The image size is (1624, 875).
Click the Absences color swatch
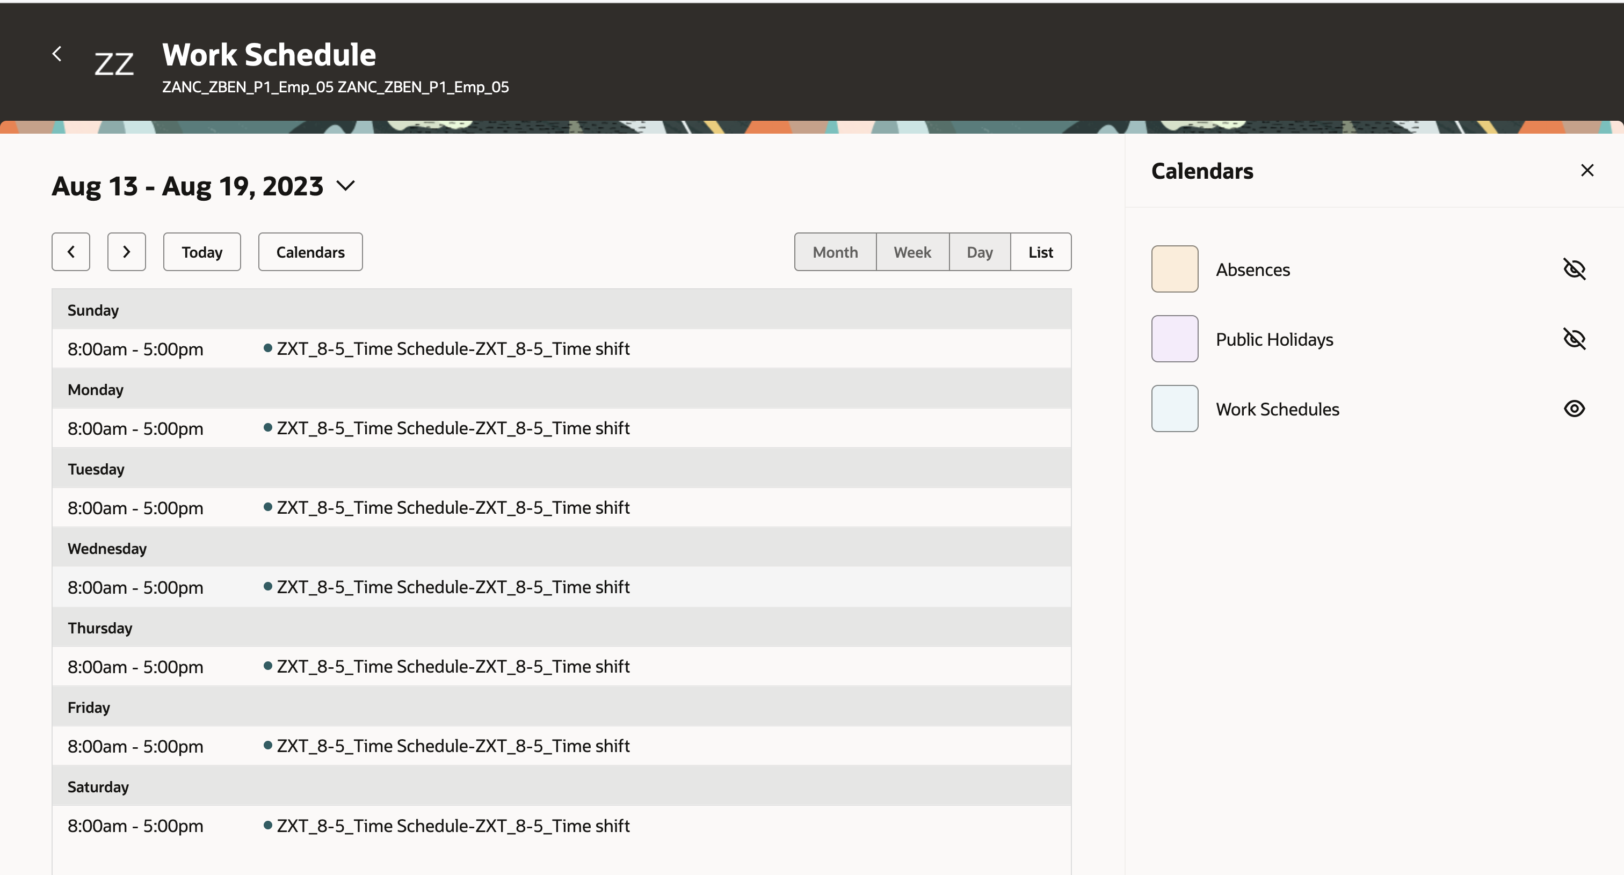(1173, 269)
